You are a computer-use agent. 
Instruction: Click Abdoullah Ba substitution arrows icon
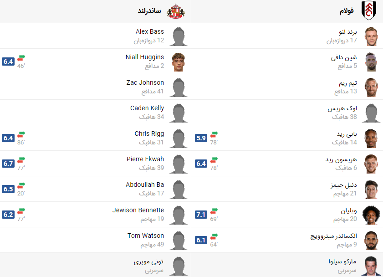(x=21, y=185)
